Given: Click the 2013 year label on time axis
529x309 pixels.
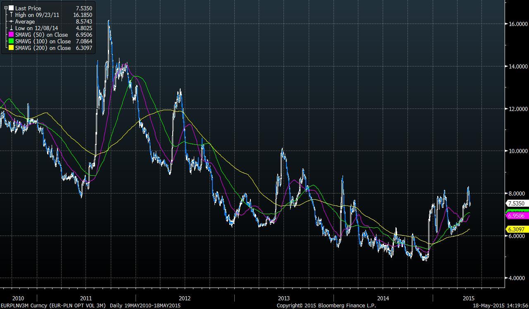Looking at the screenshot, I should click(284, 298).
